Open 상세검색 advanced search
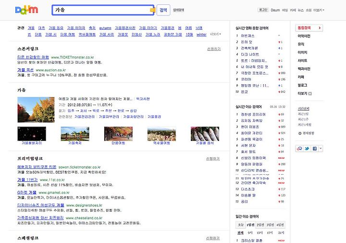346x243 pixels. click(178, 10)
